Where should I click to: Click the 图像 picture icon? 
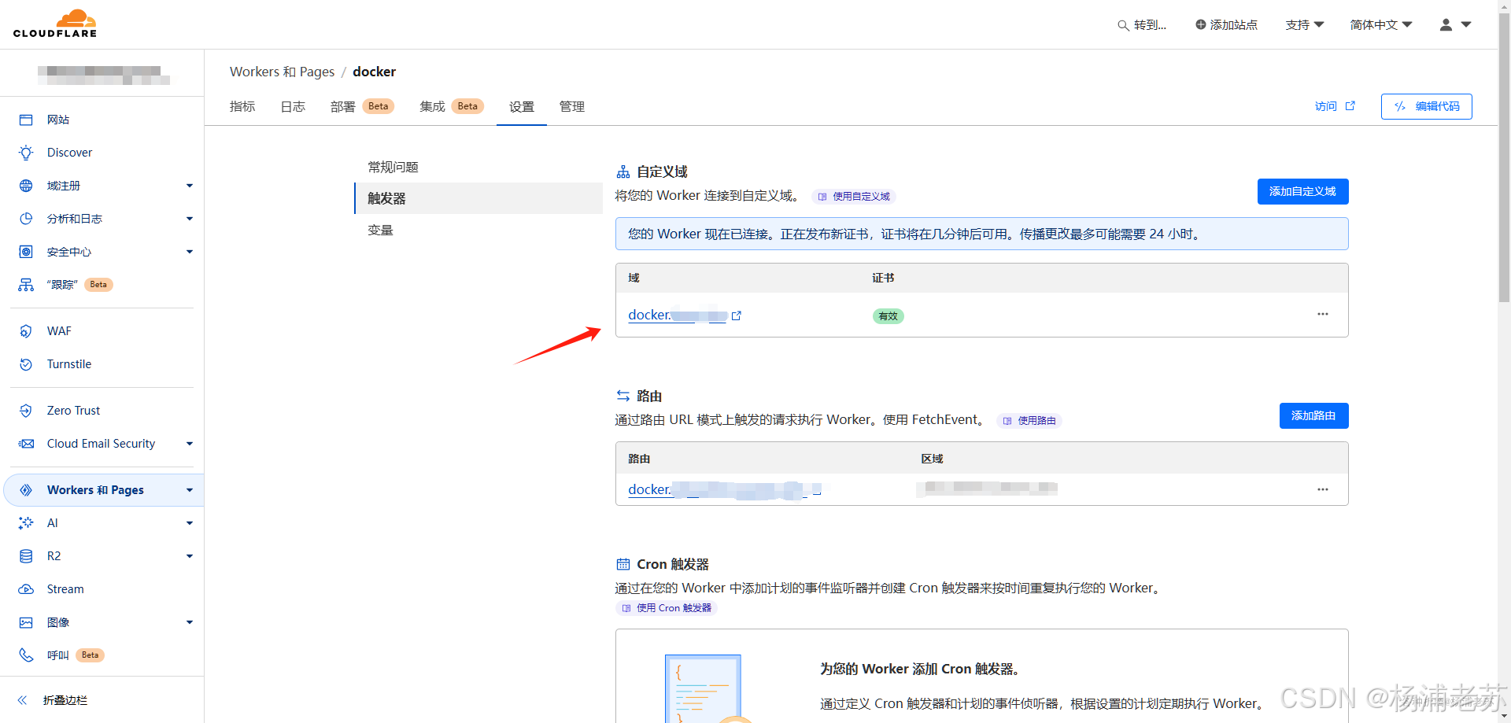(x=26, y=622)
